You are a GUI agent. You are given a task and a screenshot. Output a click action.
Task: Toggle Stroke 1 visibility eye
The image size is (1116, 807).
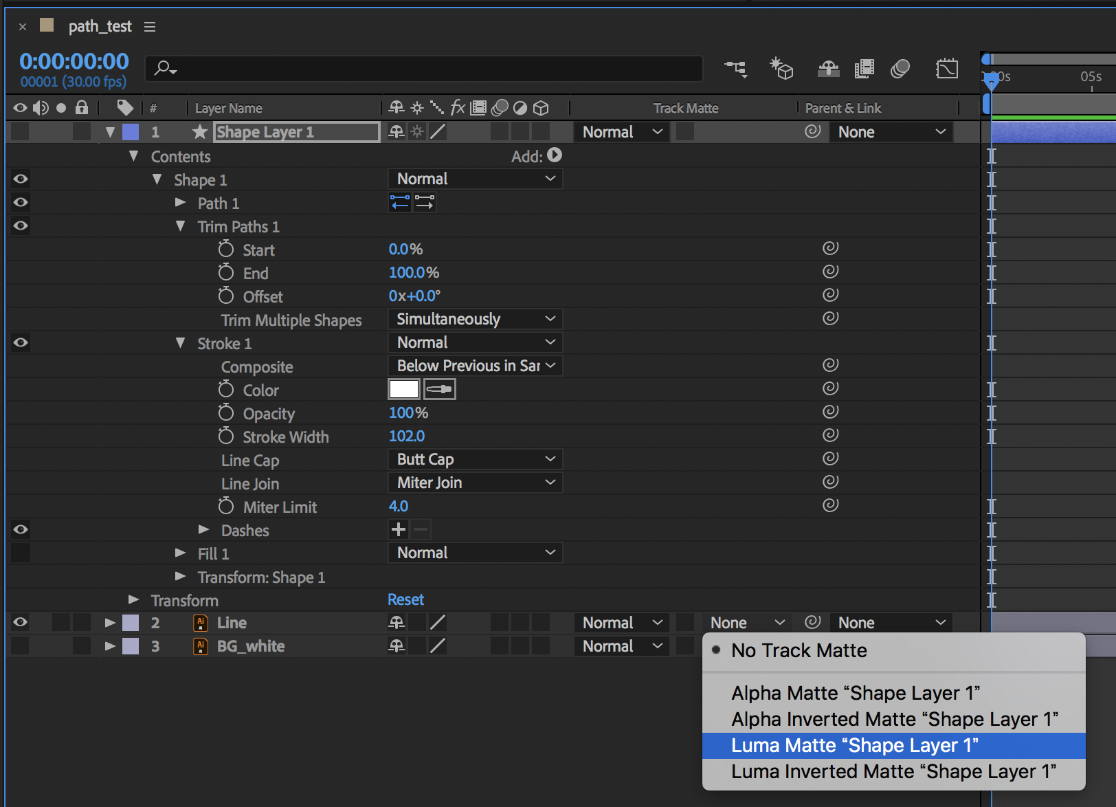(21, 342)
